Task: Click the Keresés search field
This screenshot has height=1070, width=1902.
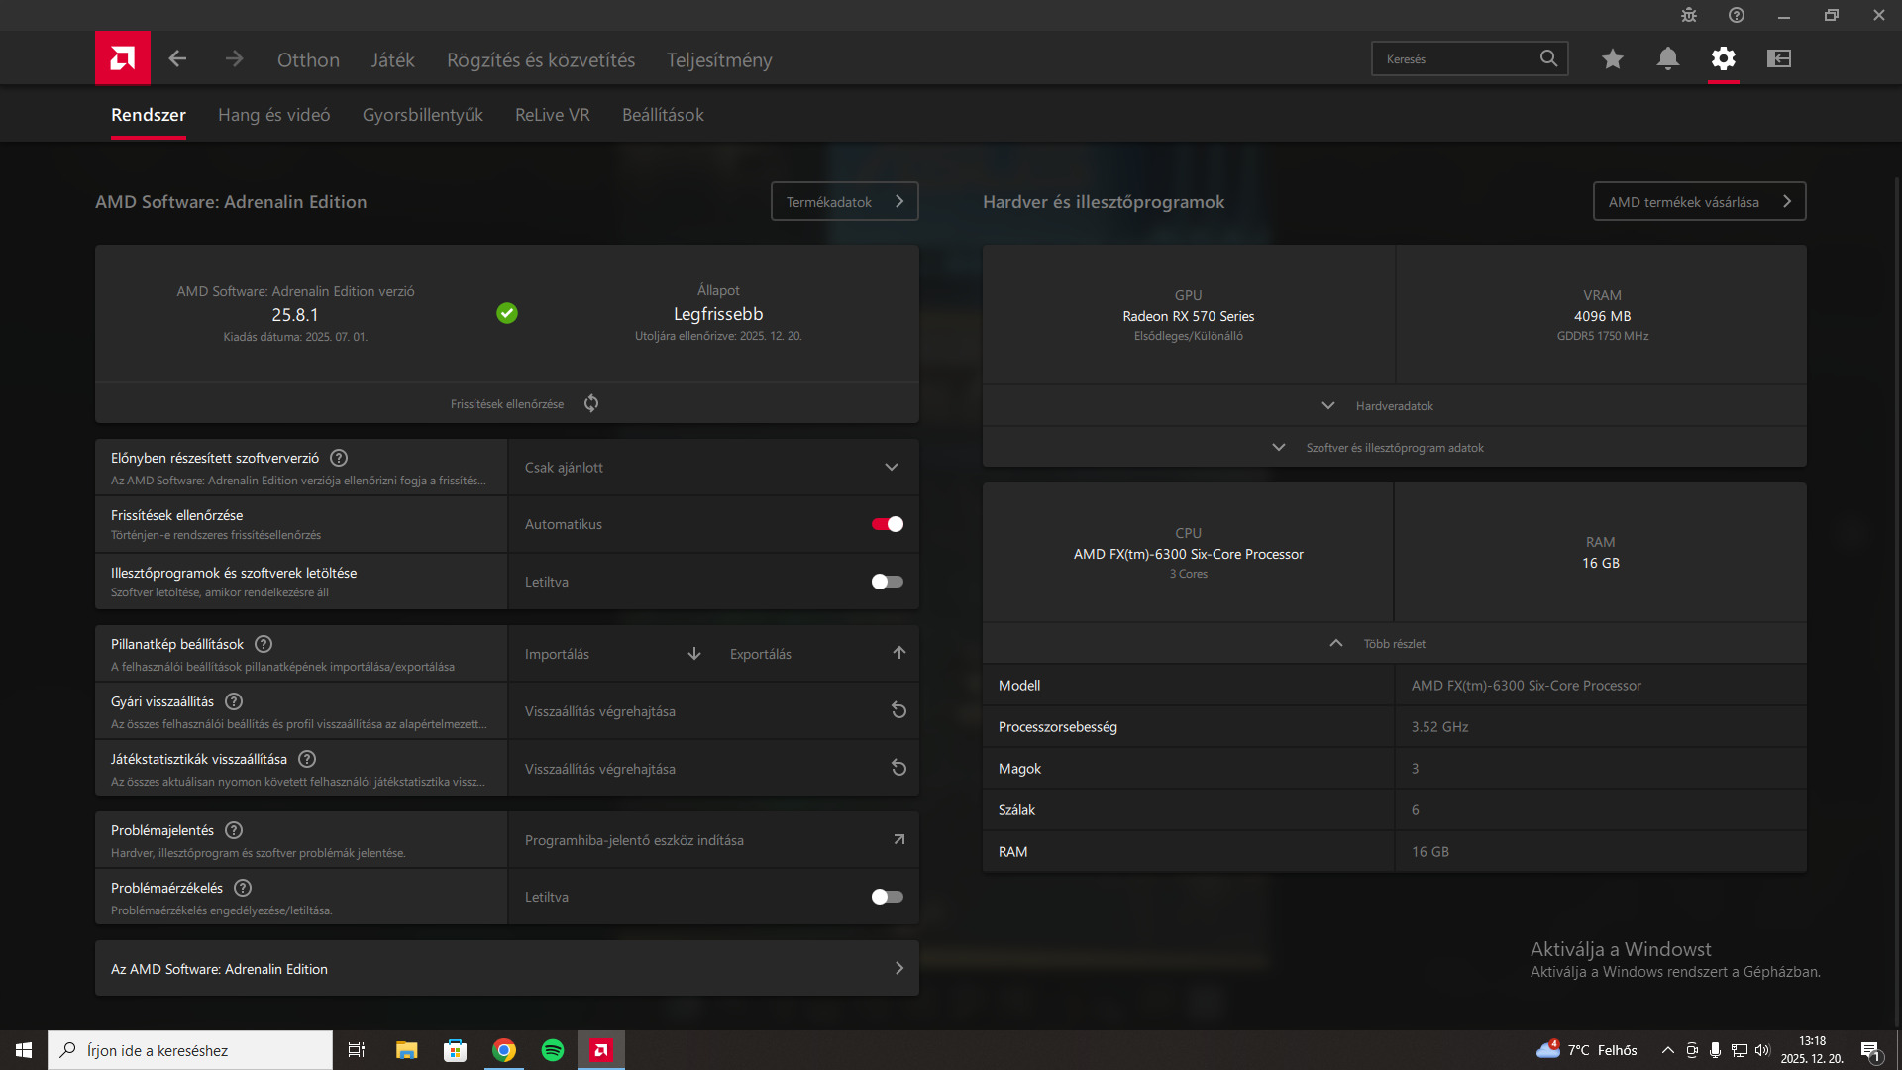Action: [x=1454, y=58]
